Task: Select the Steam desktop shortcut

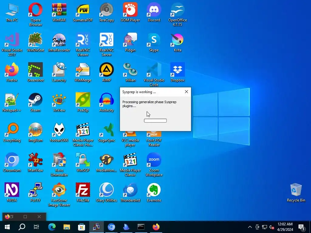Action: point(35,102)
